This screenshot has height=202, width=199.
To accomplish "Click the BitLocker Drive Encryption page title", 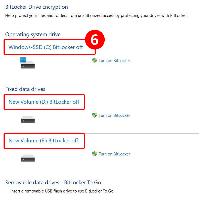I will (37, 7).
